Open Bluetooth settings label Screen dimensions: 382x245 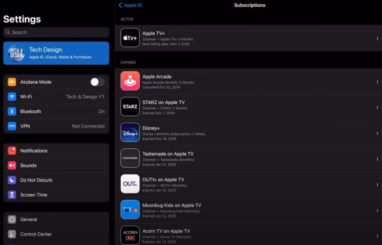click(31, 111)
